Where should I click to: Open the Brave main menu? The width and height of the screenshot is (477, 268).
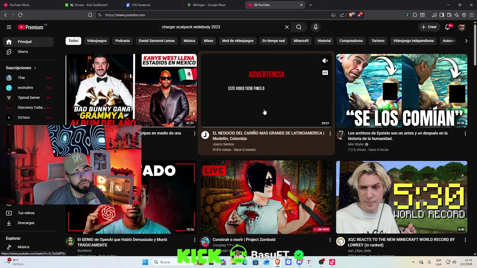pos(472,15)
